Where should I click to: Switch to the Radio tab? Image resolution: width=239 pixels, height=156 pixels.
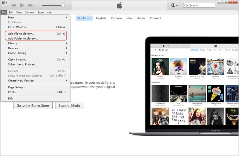[141, 18]
